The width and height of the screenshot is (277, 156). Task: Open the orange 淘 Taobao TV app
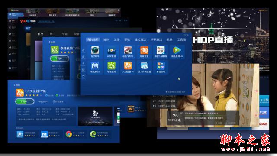(144, 52)
